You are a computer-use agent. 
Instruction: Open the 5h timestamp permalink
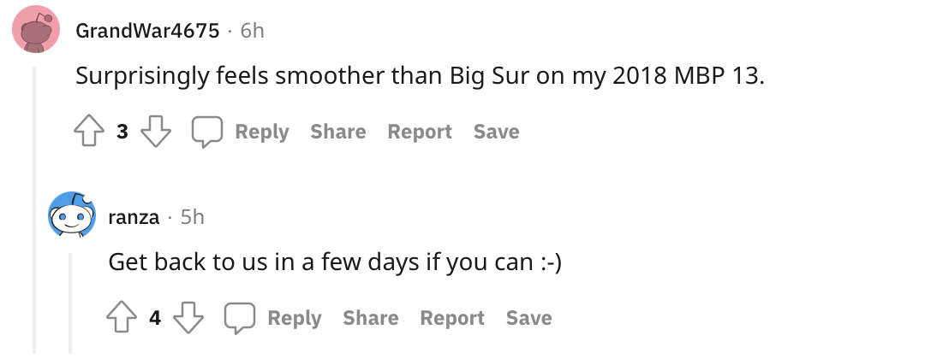click(x=193, y=216)
